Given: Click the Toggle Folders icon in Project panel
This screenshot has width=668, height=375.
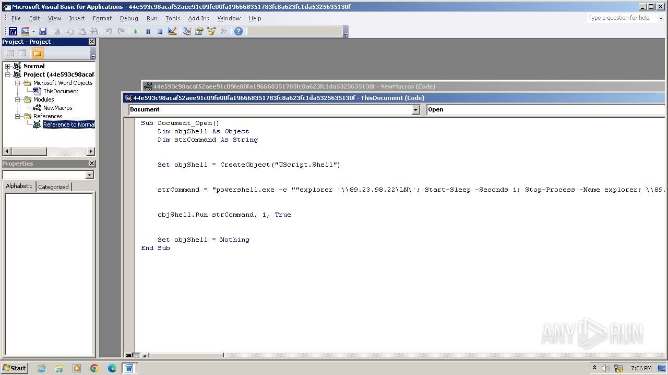Looking at the screenshot, I should coord(37,53).
